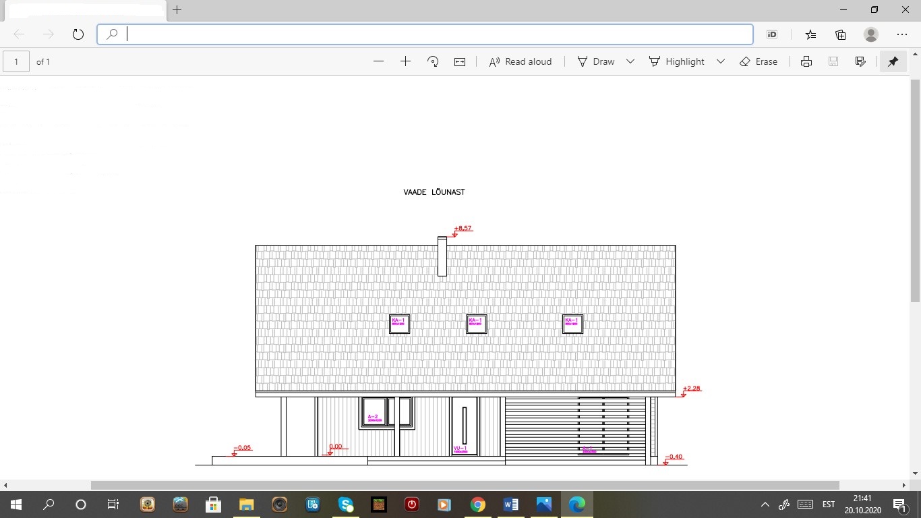921x518 pixels.
Task: Open a new browser tab
Action: tap(177, 10)
